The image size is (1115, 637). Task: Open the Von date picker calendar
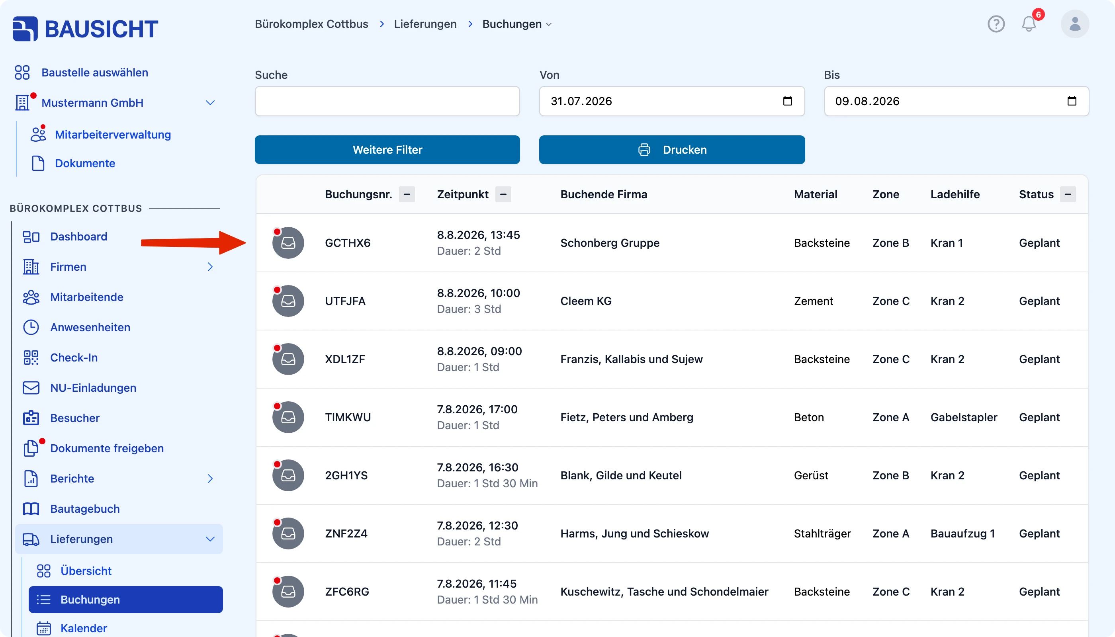(787, 101)
